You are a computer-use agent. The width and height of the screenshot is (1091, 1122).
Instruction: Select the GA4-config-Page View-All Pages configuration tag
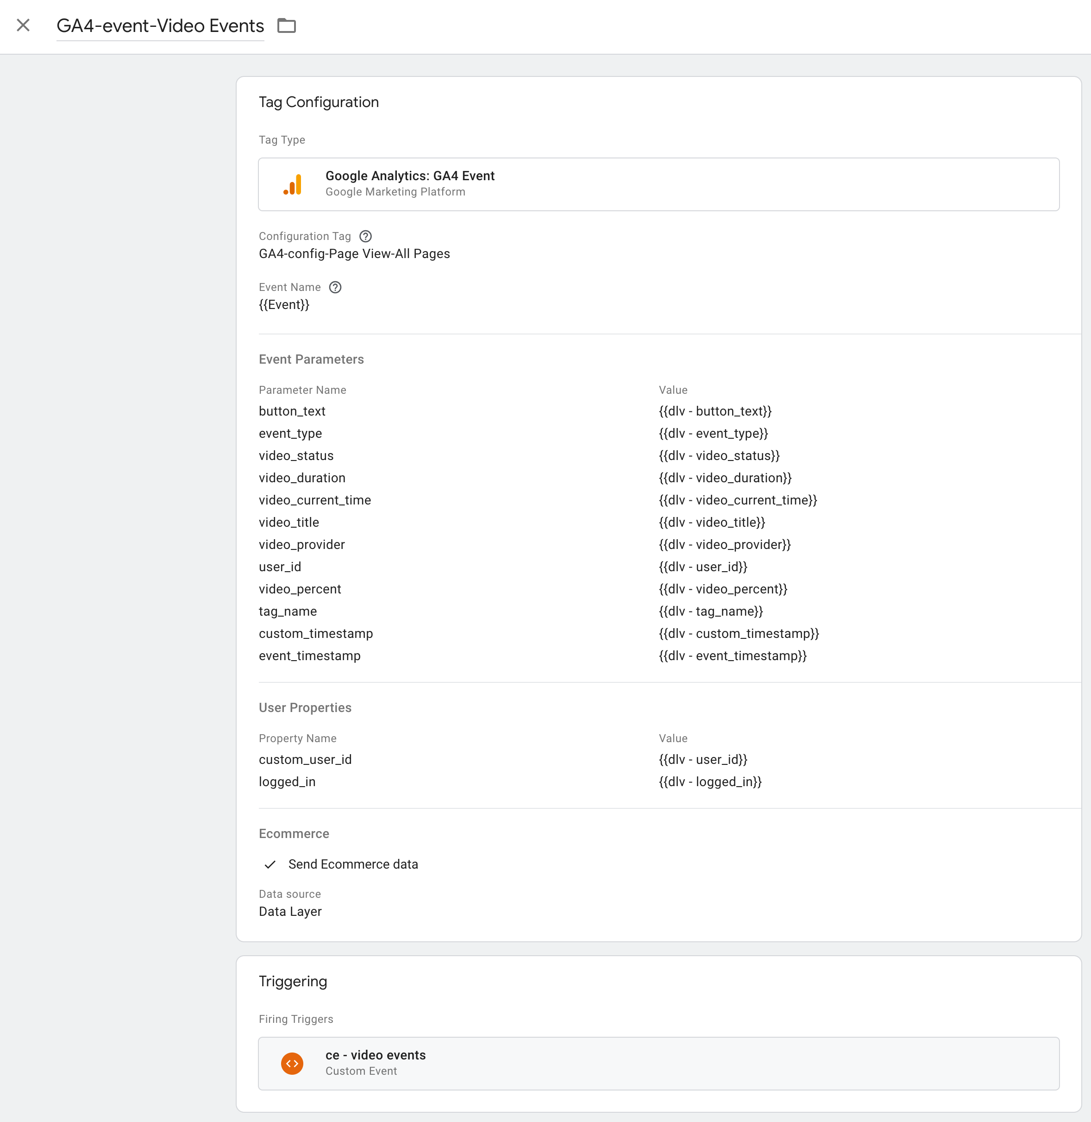pos(355,253)
